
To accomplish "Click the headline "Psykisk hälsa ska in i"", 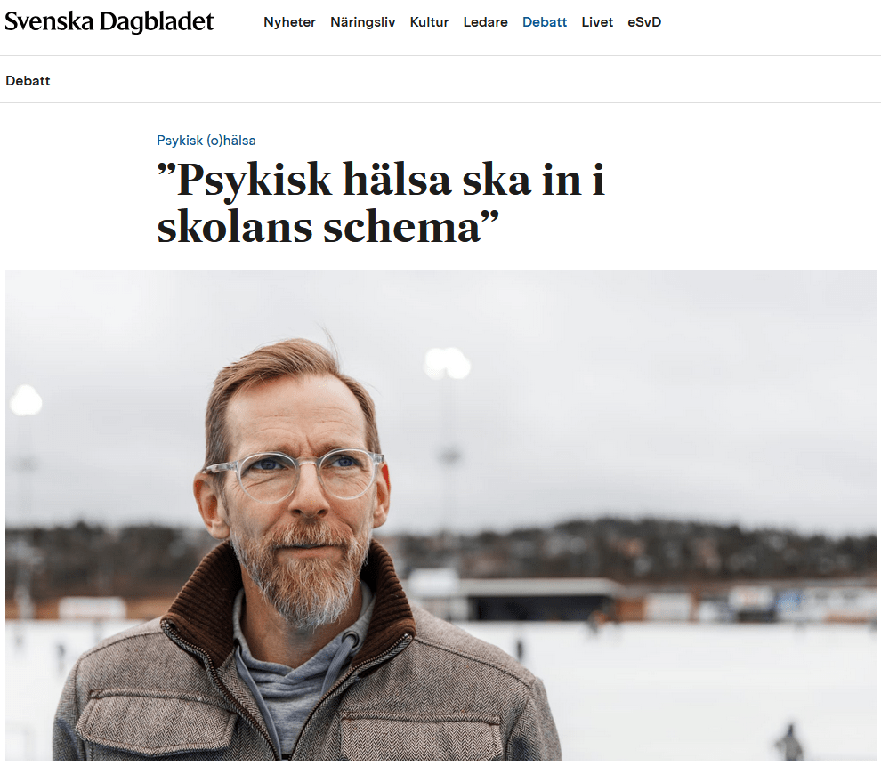I will (x=381, y=180).
